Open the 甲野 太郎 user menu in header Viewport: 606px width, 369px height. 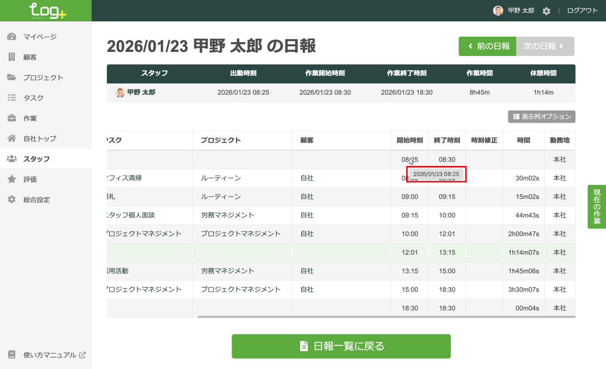pyautogui.click(x=514, y=11)
